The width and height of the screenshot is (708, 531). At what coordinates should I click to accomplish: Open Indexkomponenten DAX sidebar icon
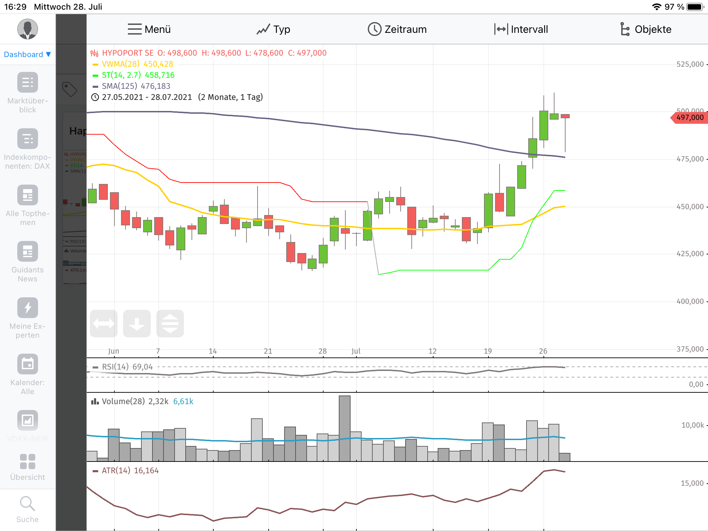coord(27,139)
